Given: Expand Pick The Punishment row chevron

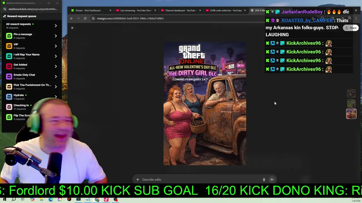Looking at the screenshot, I should pos(56,87).
